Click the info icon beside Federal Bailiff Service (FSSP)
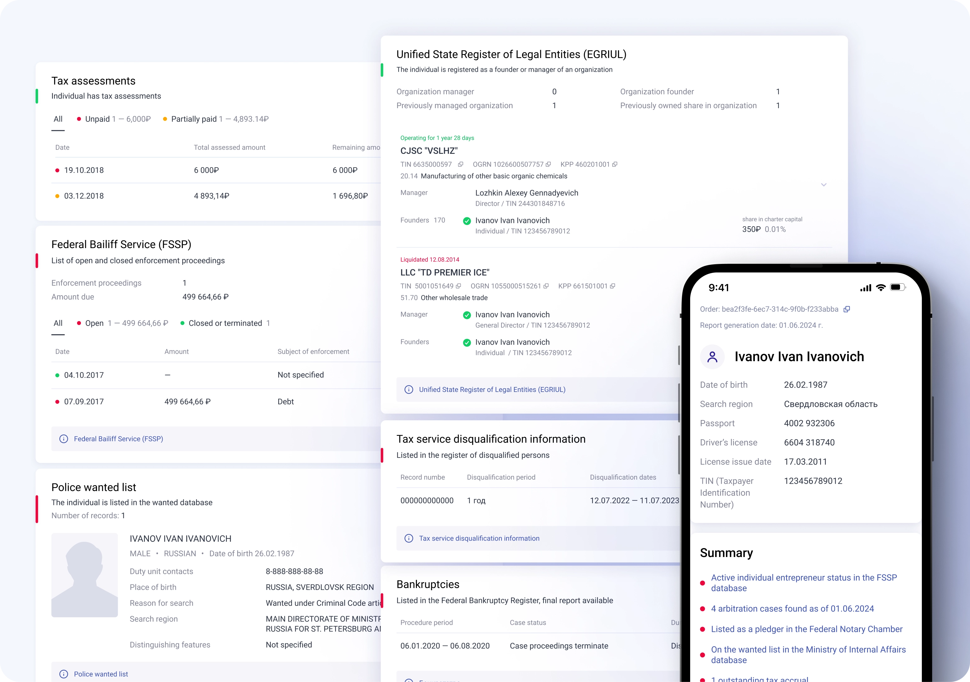 coord(64,439)
